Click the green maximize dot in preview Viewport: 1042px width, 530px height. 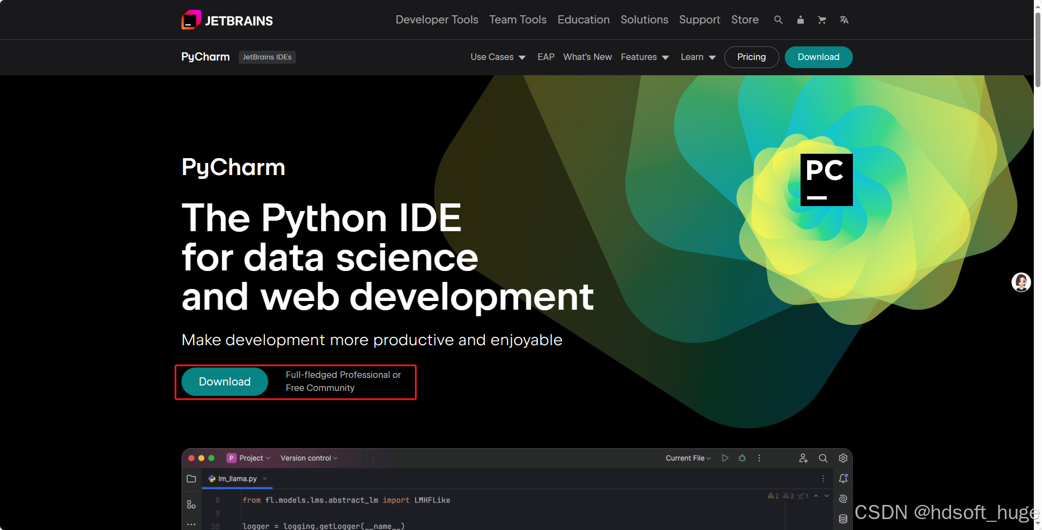pos(211,458)
